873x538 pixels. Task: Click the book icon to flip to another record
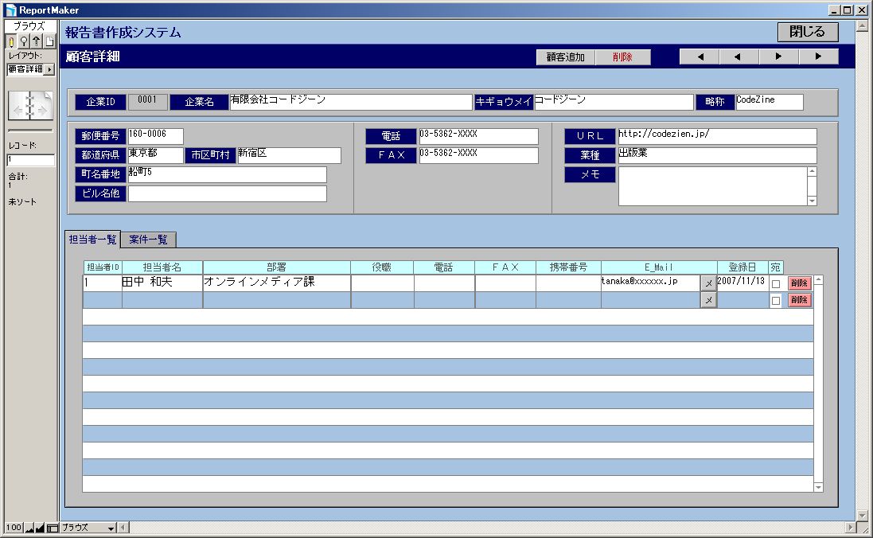click(29, 103)
